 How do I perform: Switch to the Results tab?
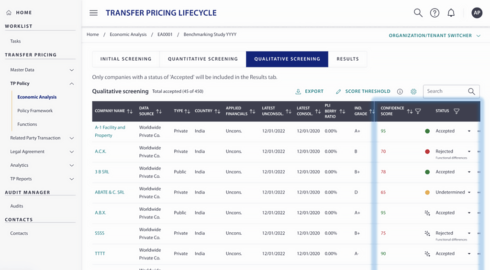(347, 59)
